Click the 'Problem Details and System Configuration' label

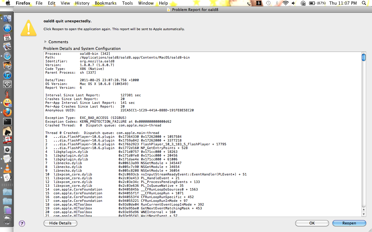pyautogui.click(x=82, y=48)
